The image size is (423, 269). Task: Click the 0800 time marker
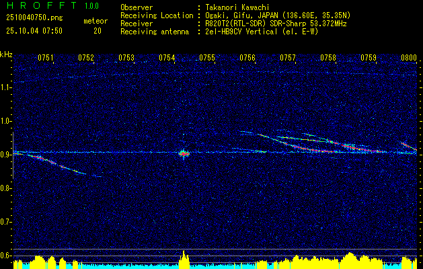(409, 58)
